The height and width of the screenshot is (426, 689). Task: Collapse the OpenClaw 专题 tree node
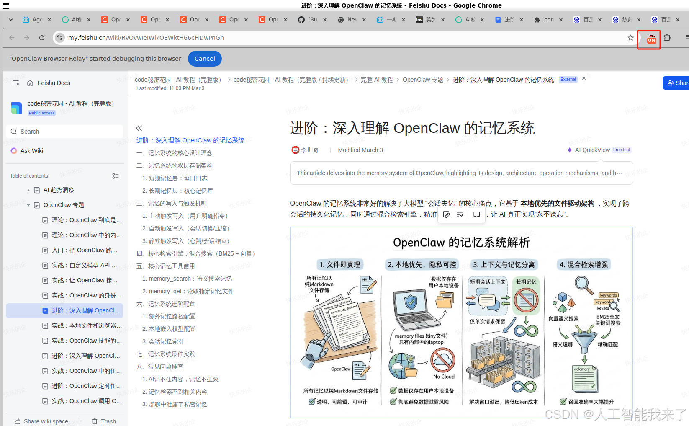[x=28, y=205]
